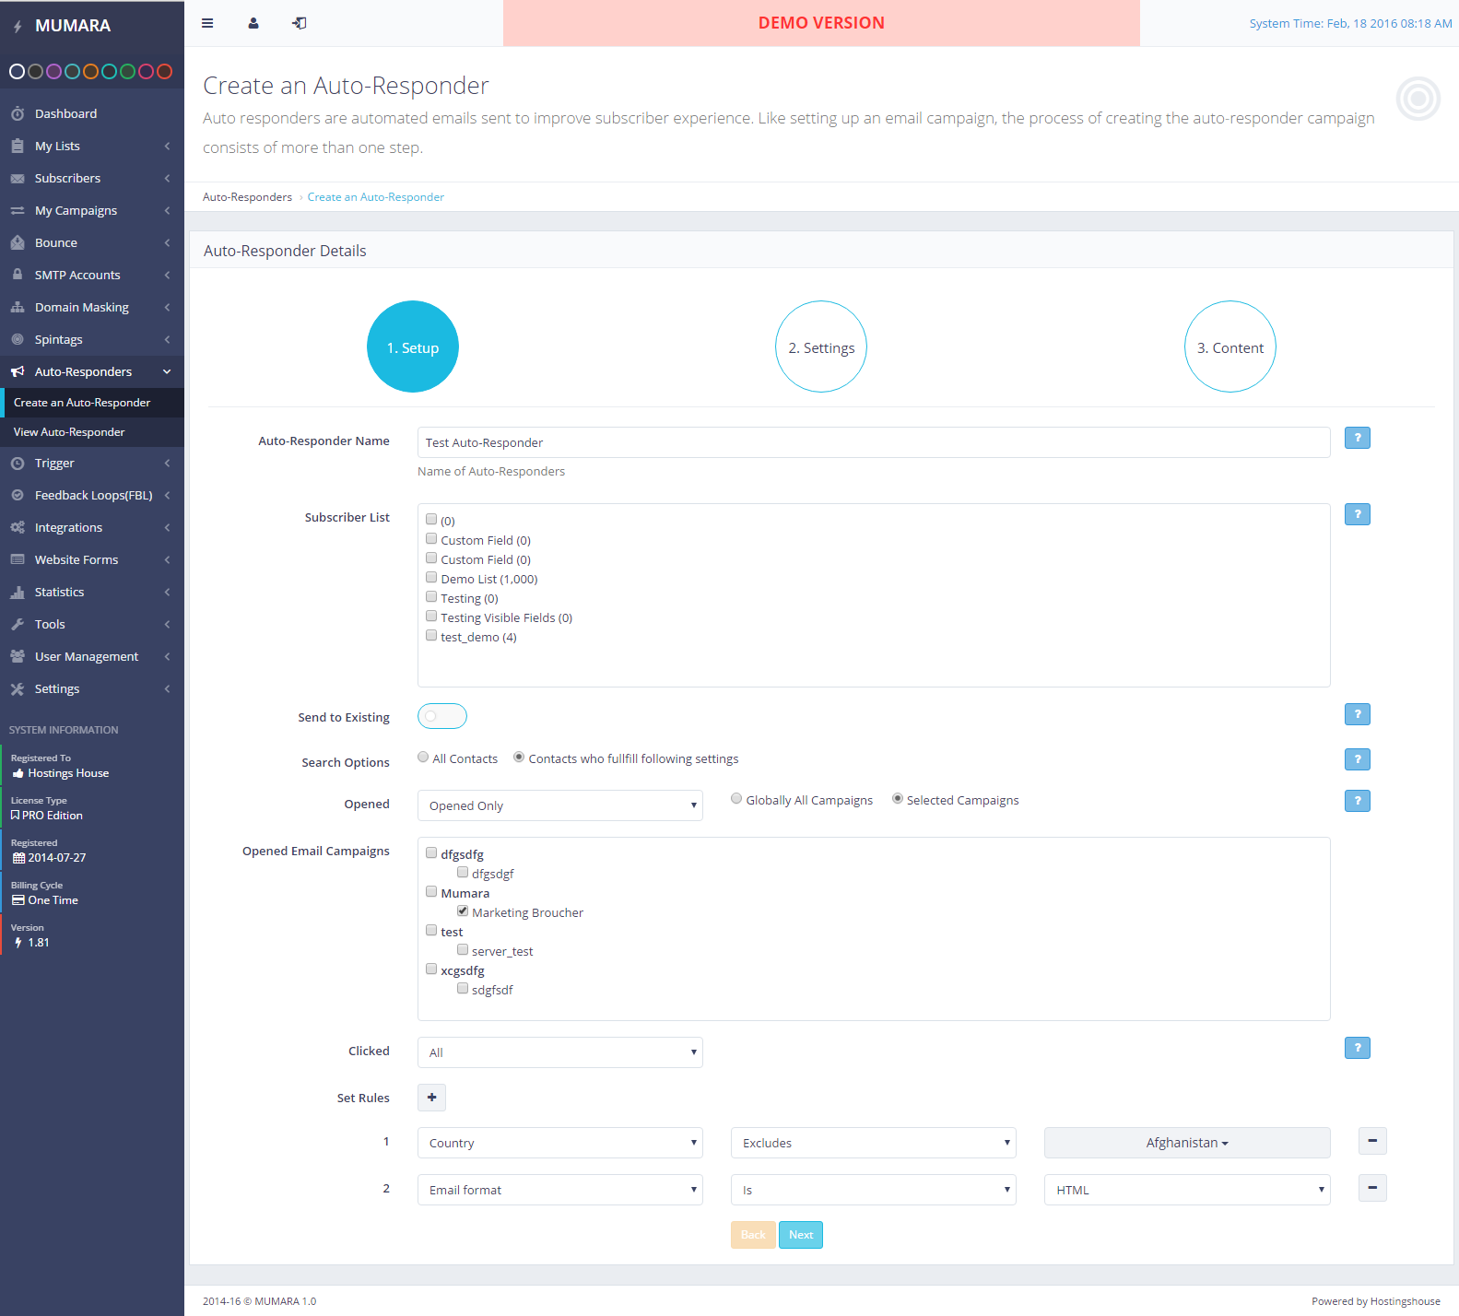Click help icon next to Auto-Responder Name
The image size is (1459, 1316).
coord(1357,438)
